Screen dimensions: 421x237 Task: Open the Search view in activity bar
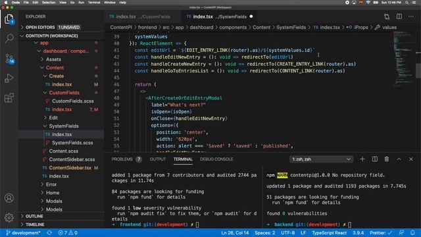pos(9,38)
